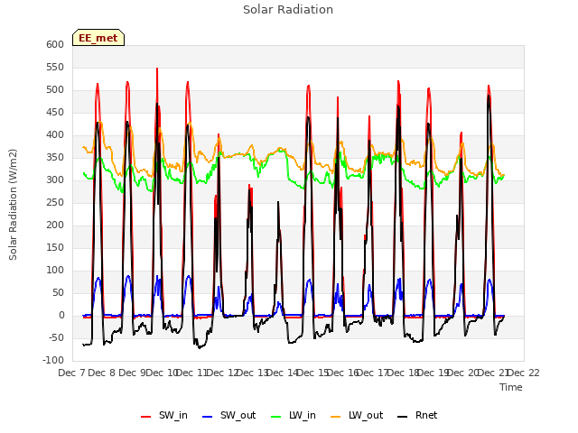Click the Dec 8 x-axis date label
578x433 pixels.
pos(102,373)
